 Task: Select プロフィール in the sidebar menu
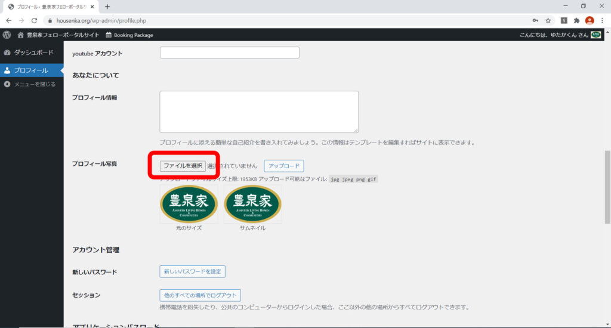30,70
